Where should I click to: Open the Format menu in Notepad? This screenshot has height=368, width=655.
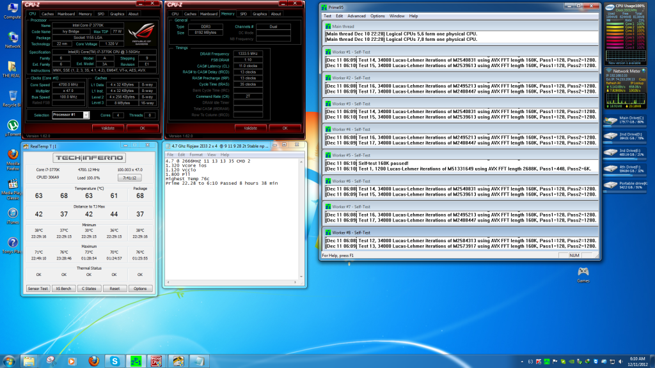[196, 155]
